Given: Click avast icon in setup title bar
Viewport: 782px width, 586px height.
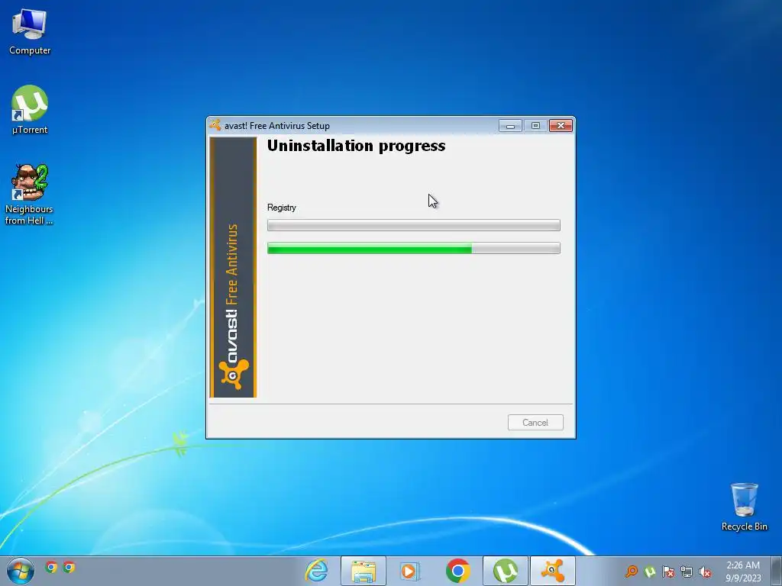Looking at the screenshot, I should (x=215, y=126).
